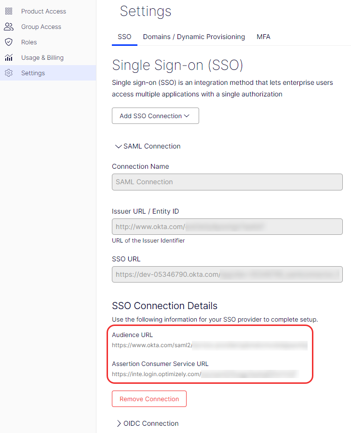Click the Usage & Billing chart icon
The image size is (351, 433).
point(9,57)
